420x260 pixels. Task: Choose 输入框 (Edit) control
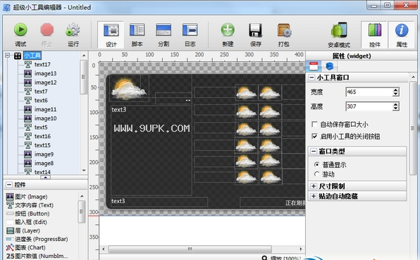(27, 222)
